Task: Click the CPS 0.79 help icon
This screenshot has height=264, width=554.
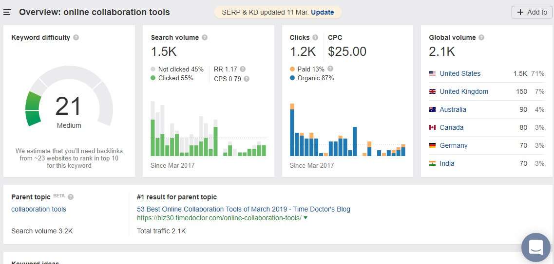Action: (247, 79)
